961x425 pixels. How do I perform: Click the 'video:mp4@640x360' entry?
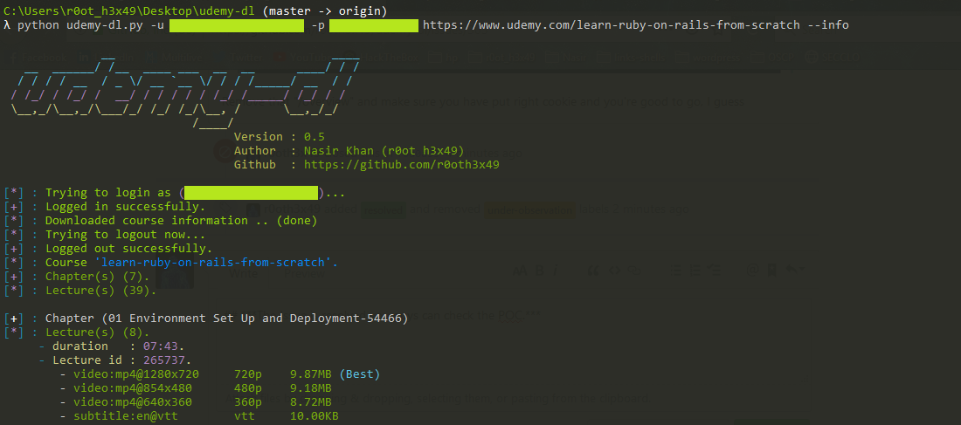click(133, 402)
